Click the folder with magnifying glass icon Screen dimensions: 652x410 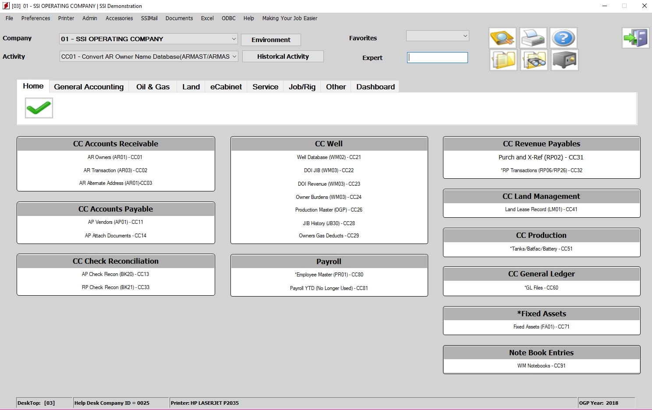click(x=502, y=38)
